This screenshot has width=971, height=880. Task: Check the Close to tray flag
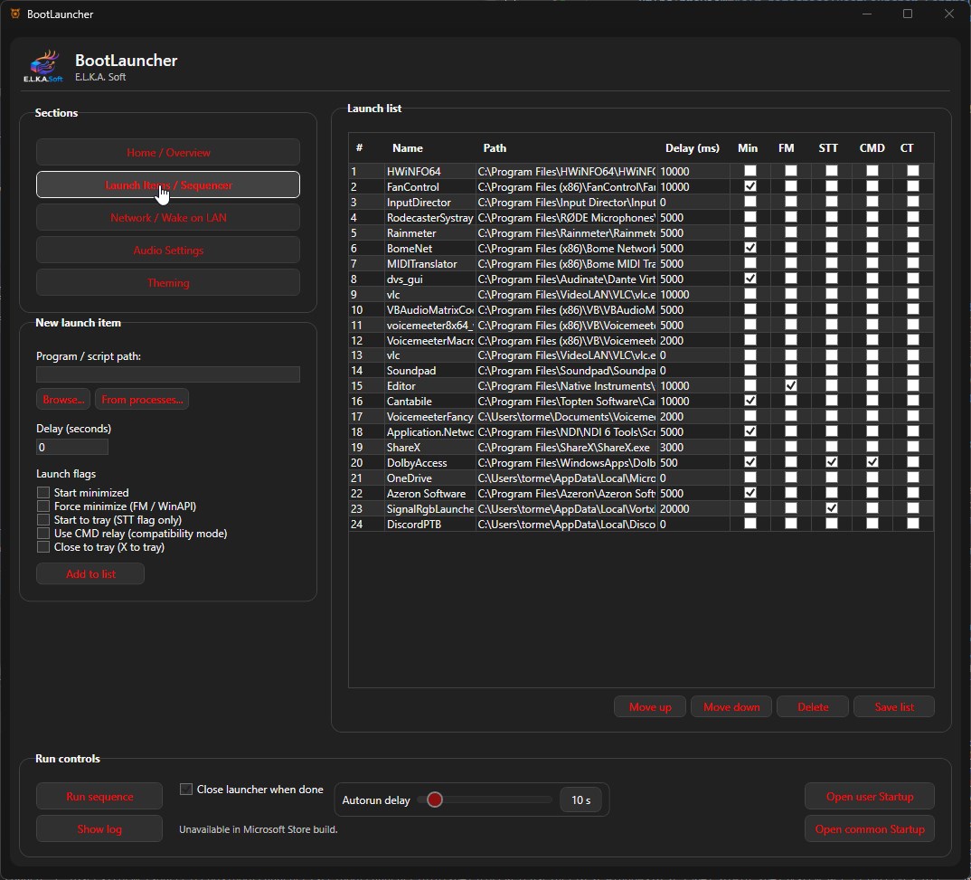coord(43,547)
